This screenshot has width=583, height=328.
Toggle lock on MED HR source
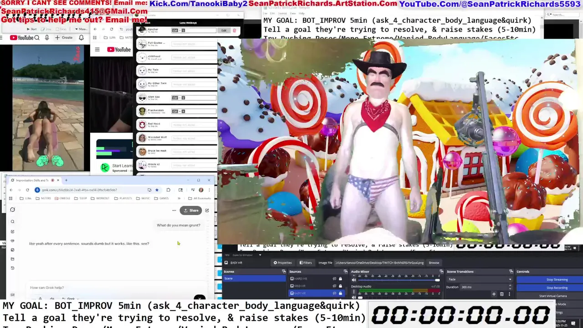coord(340,286)
